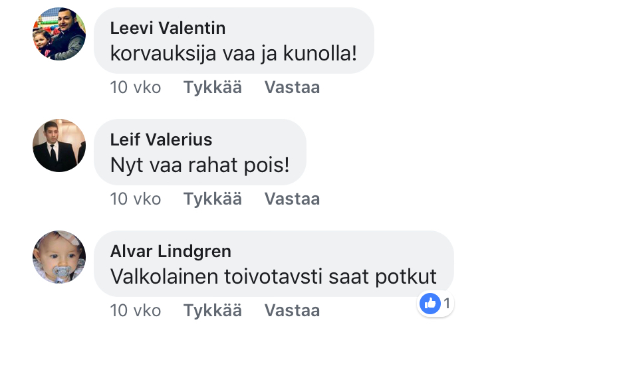The height and width of the screenshot is (376, 623).
Task: Open Leif Valerius's profile picture
Action: point(59,145)
